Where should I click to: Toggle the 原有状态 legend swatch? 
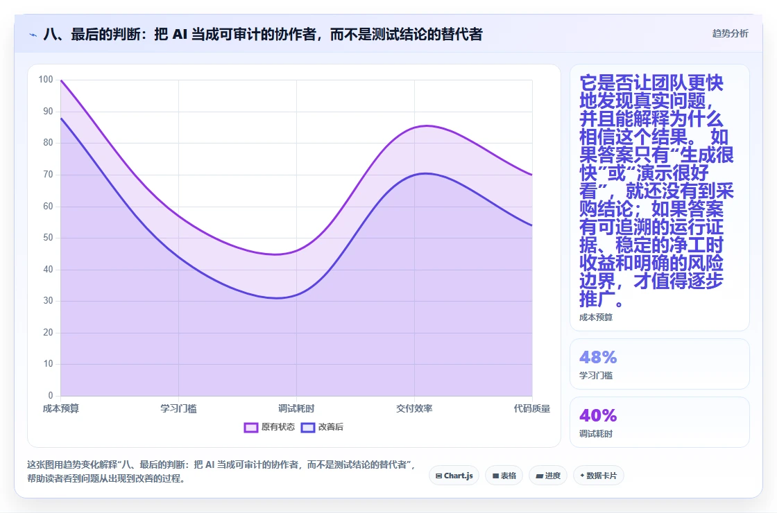(x=251, y=427)
